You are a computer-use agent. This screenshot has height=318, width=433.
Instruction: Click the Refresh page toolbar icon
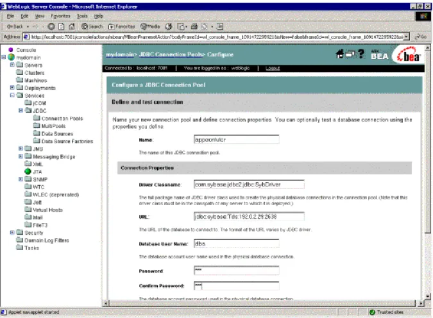tap(62, 26)
